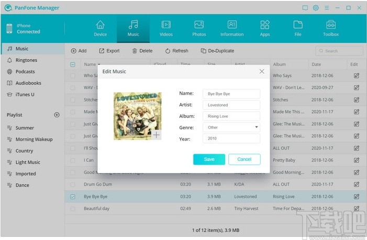Edit the Beautiful day track entry
Screen dimensions: 367x240
pos(356,208)
